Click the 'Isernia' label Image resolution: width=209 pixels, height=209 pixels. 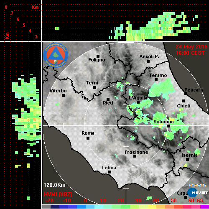click(189, 155)
